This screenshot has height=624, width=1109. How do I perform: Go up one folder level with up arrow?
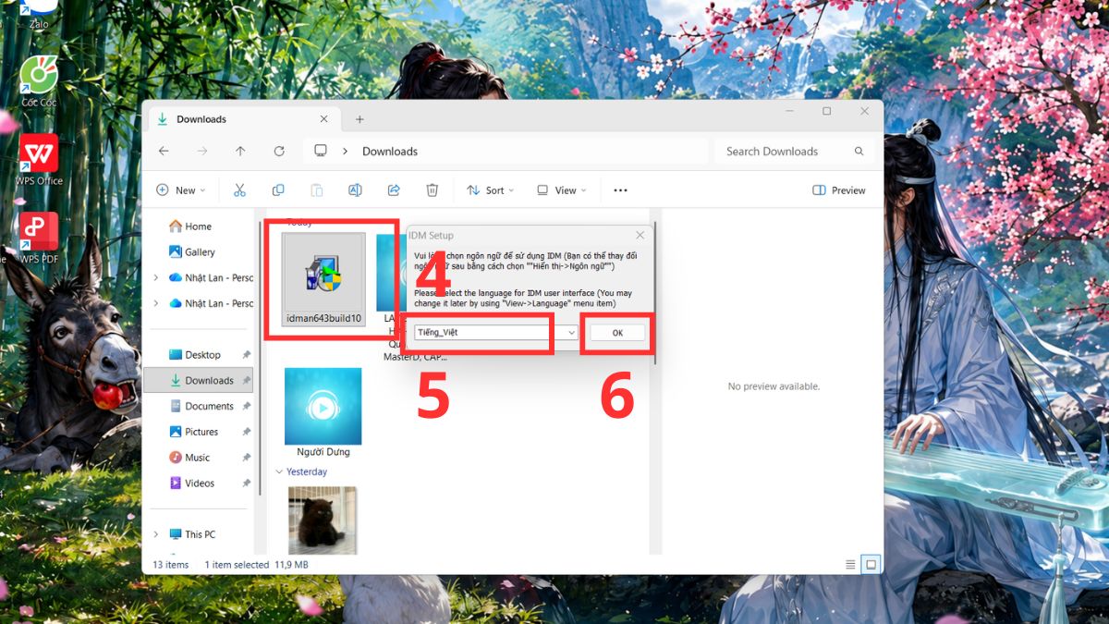(240, 151)
